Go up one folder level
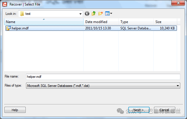This screenshot has width=187, height=119. tap(94, 13)
